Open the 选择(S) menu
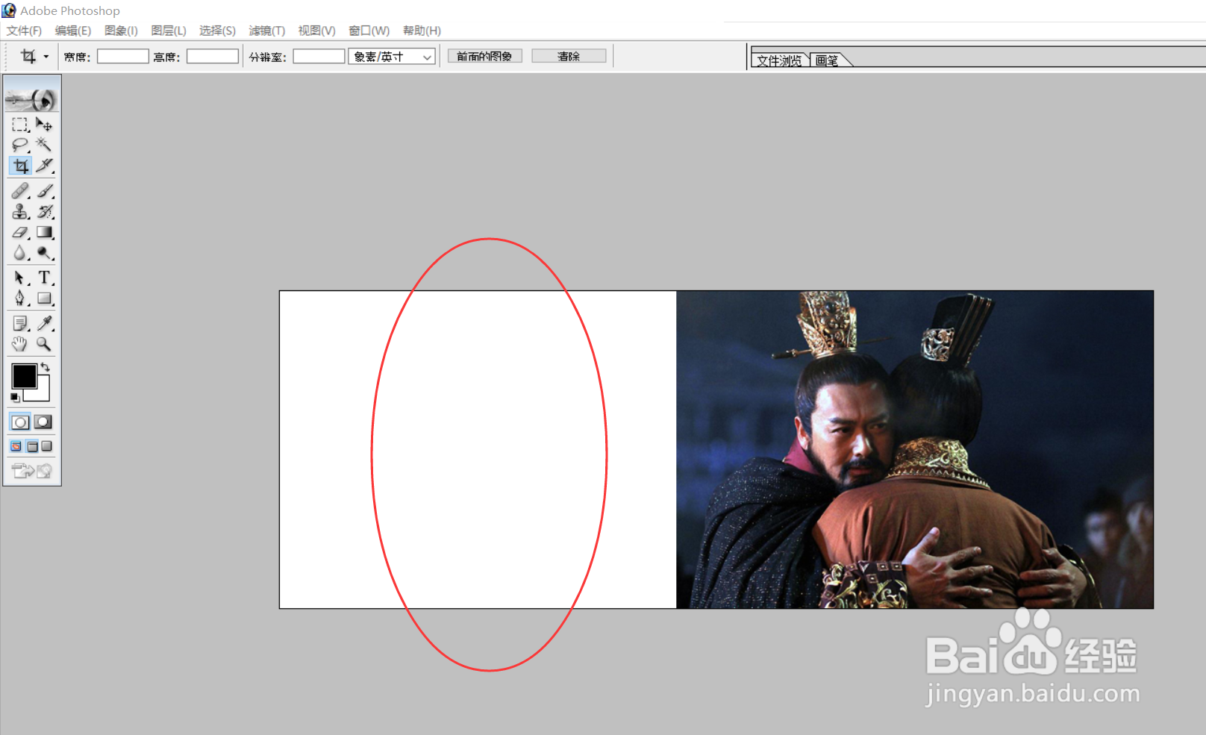1206x735 pixels. coord(217,31)
